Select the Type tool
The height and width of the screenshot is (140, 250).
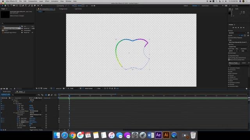[x=26, y=5]
